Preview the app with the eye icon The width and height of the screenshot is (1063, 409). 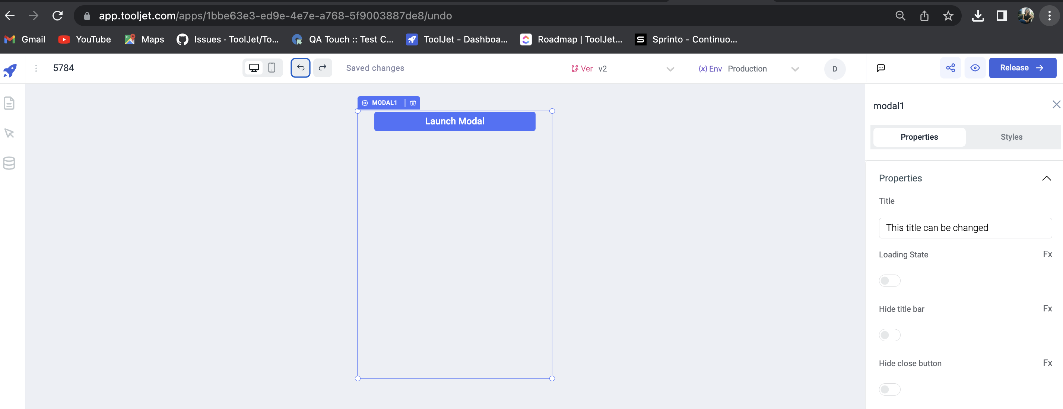click(x=975, y=68)
